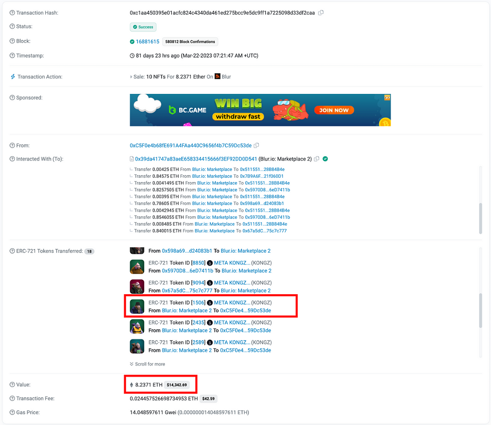Open Token ID 8850 link
The height and width of the screenshot is (425, 491).
click(198, 263)
